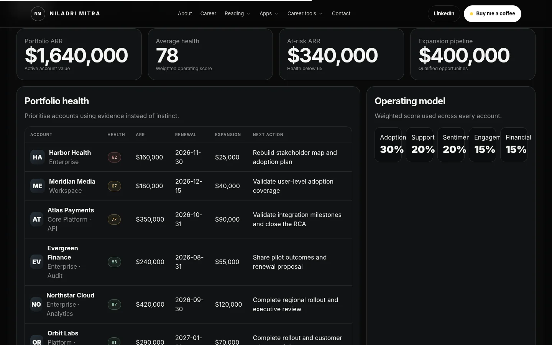The image size is (552, 345).
Task: Click 'Complete regional rollout and executive review'
Action: (295, 304)
